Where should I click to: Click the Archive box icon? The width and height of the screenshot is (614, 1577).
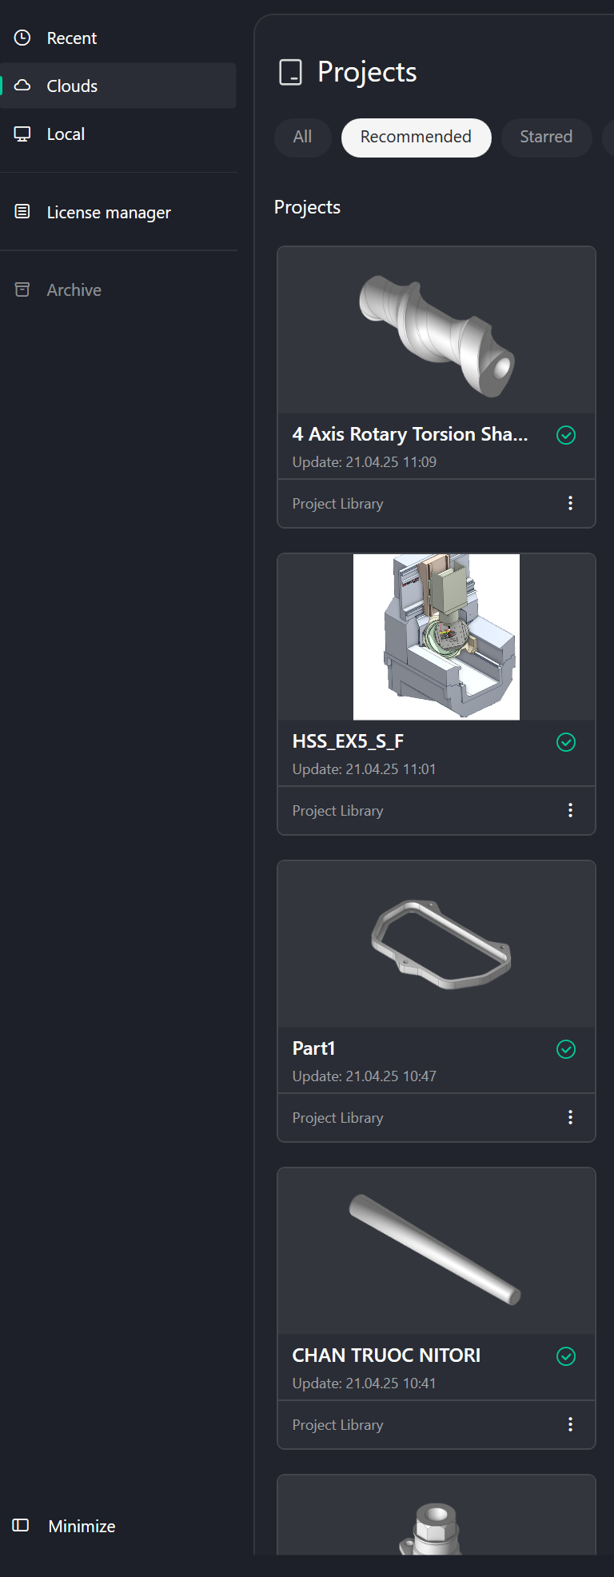pyautogui.click(x=22, y=289)
